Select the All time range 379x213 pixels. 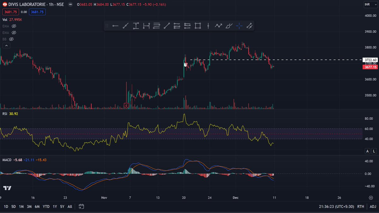pyautogui.click(x=70, y=207)
